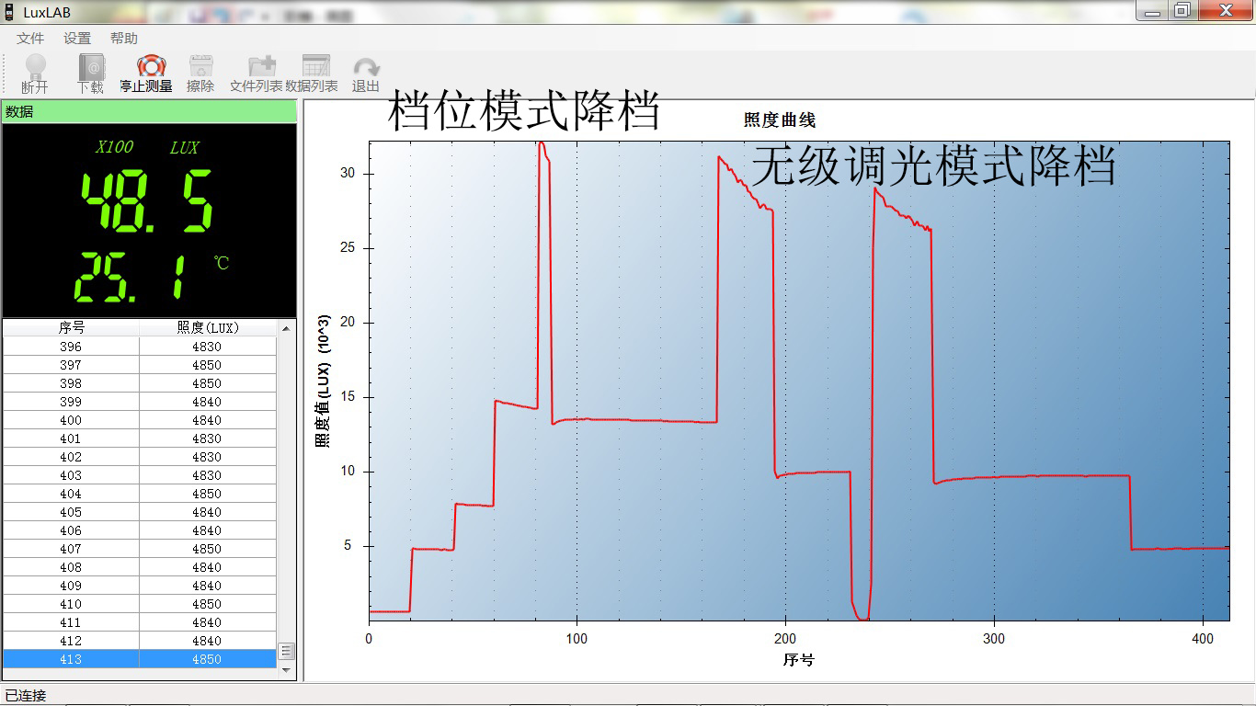The image size is (1256, 706).
Task: Restore the window with the title bar restore button
Action: pos(1182,10)
